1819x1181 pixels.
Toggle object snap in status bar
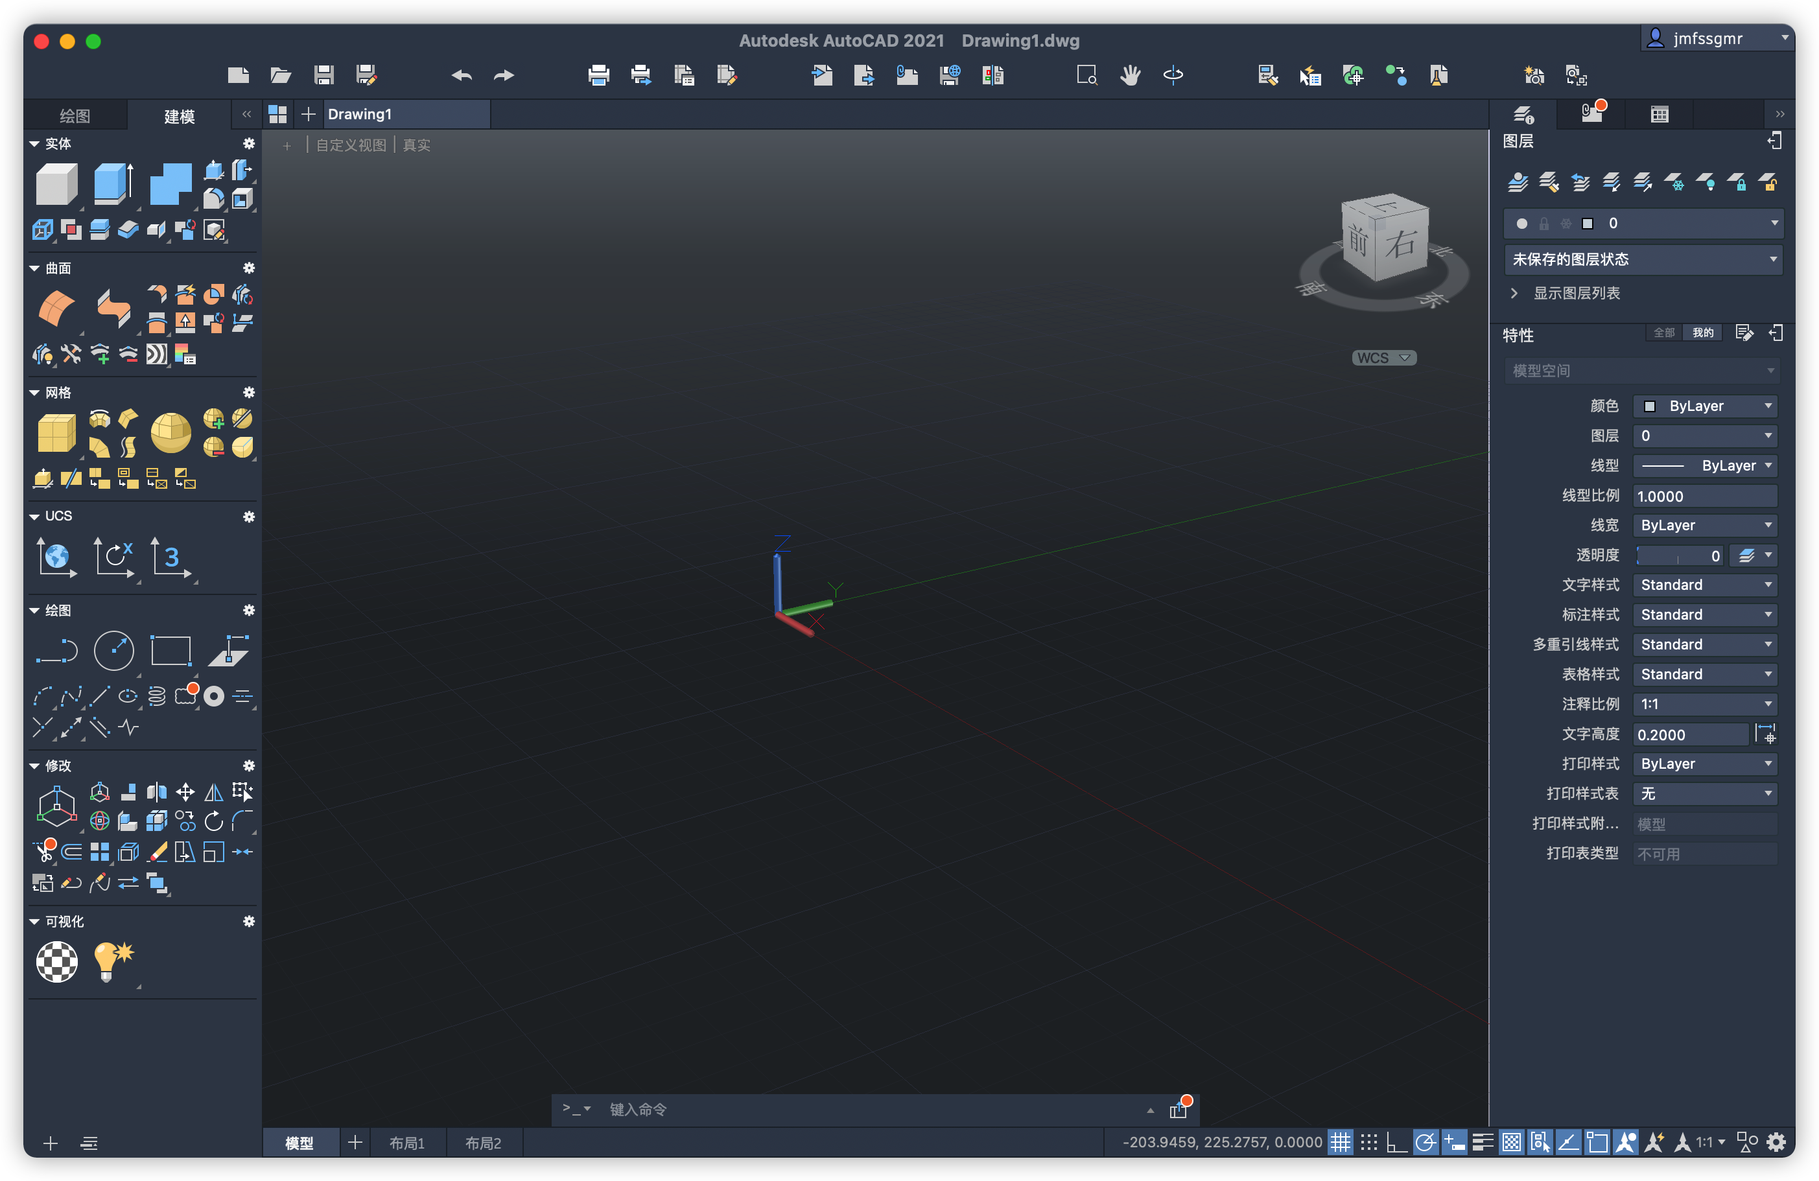(x=1597, y=1143)
